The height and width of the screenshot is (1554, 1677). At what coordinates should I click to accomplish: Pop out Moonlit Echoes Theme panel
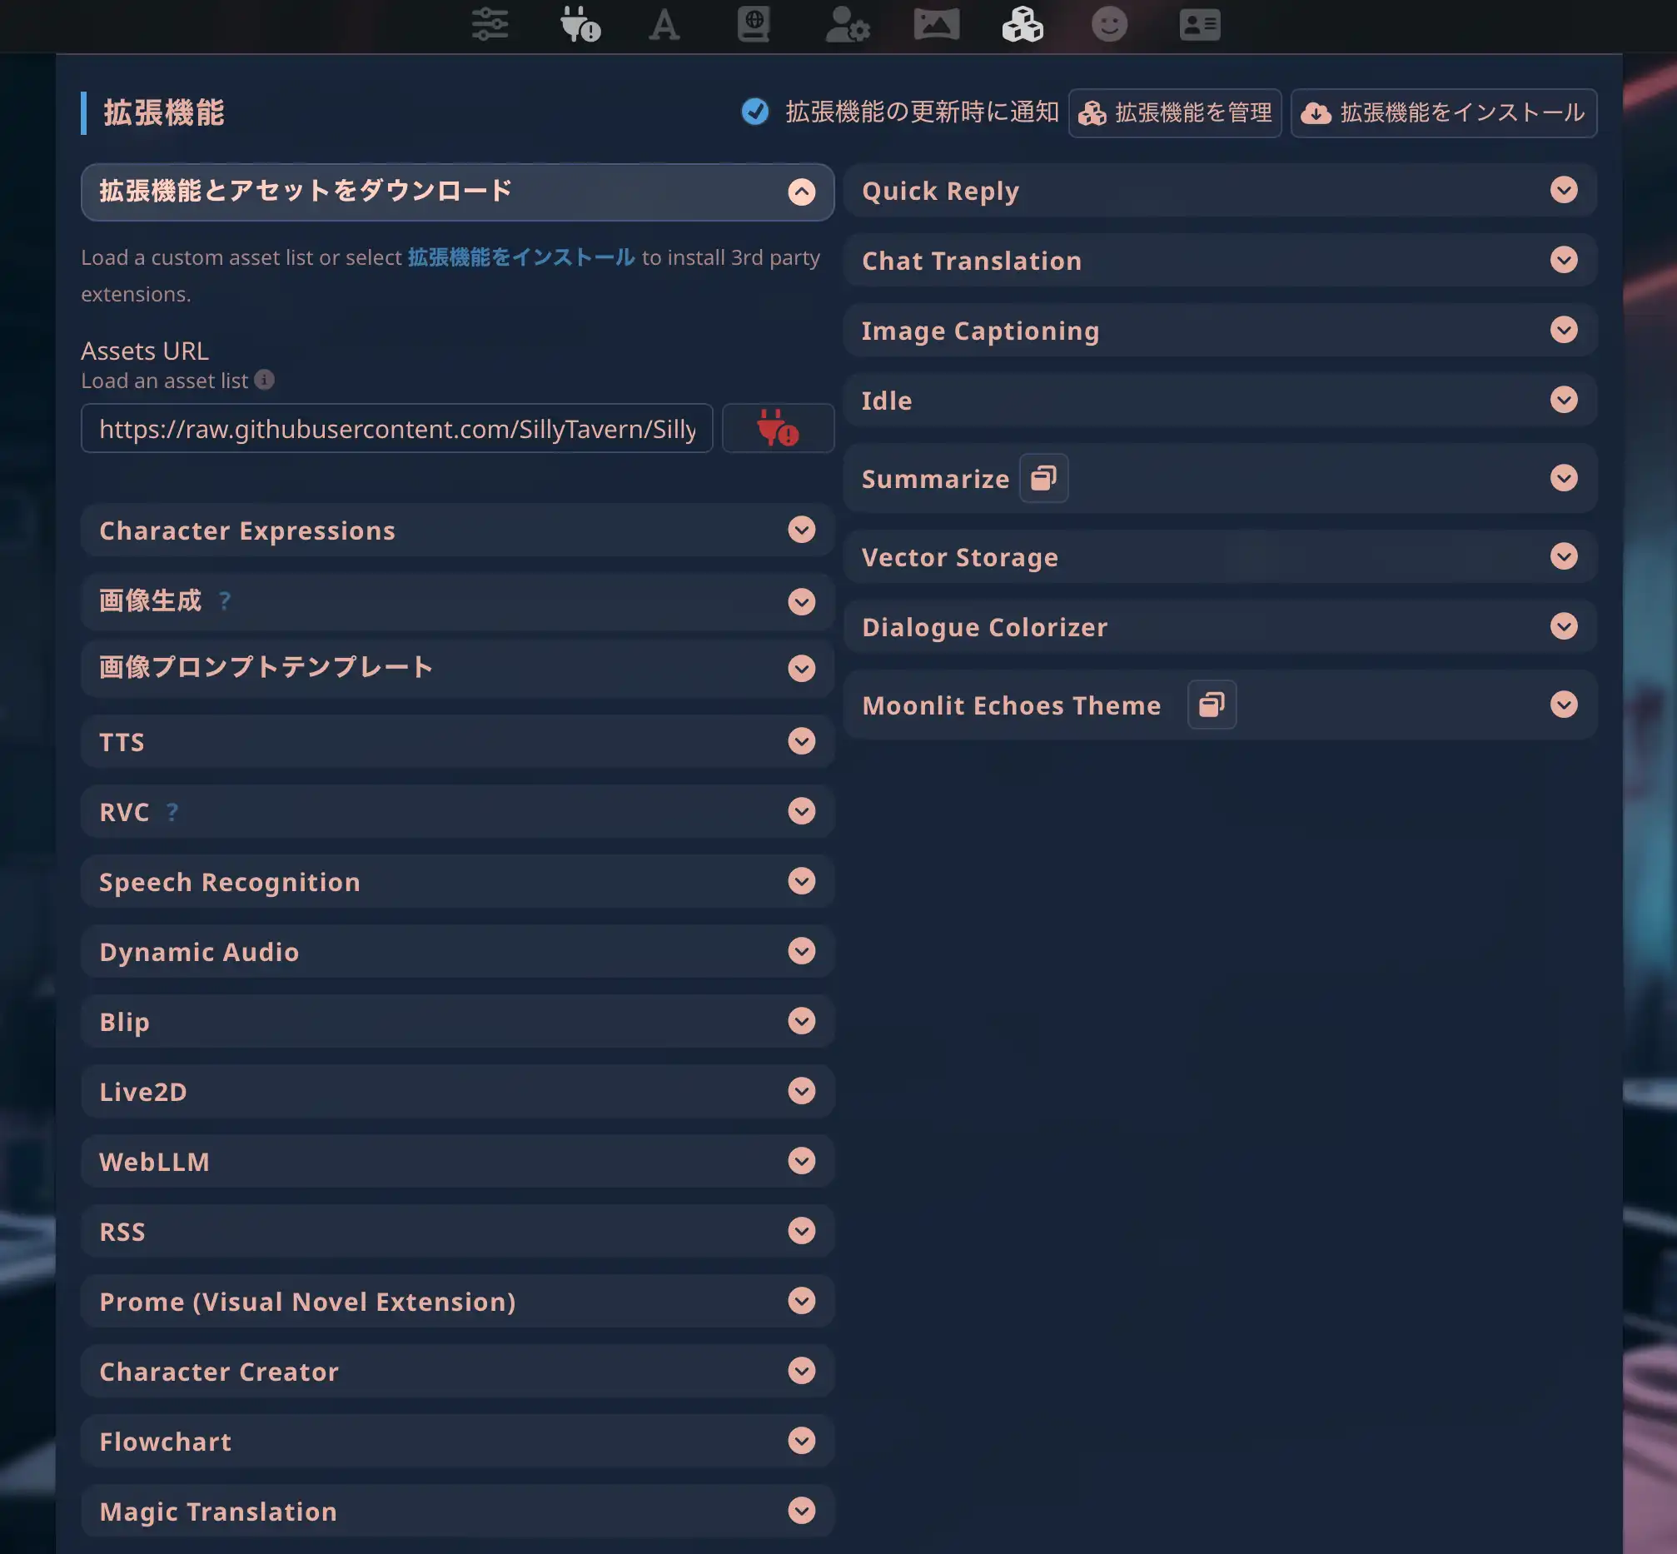(1212, 705)
